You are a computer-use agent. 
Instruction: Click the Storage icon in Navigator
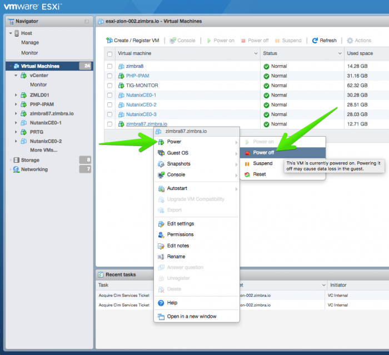[16, 160]
